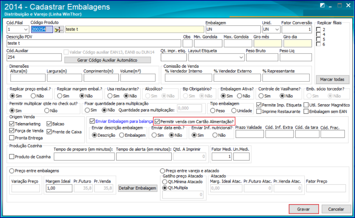This screenshot has width=355, height=218.
Task: Save with the Gravar button
Action: (304, 209)
